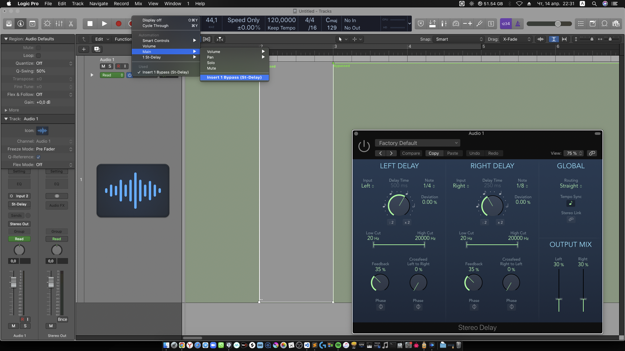Click the Bnce button on Stereo Out

(x=62, y=319)
